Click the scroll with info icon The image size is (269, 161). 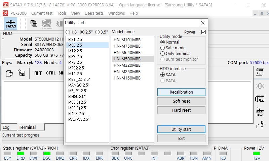click(260, 72)
